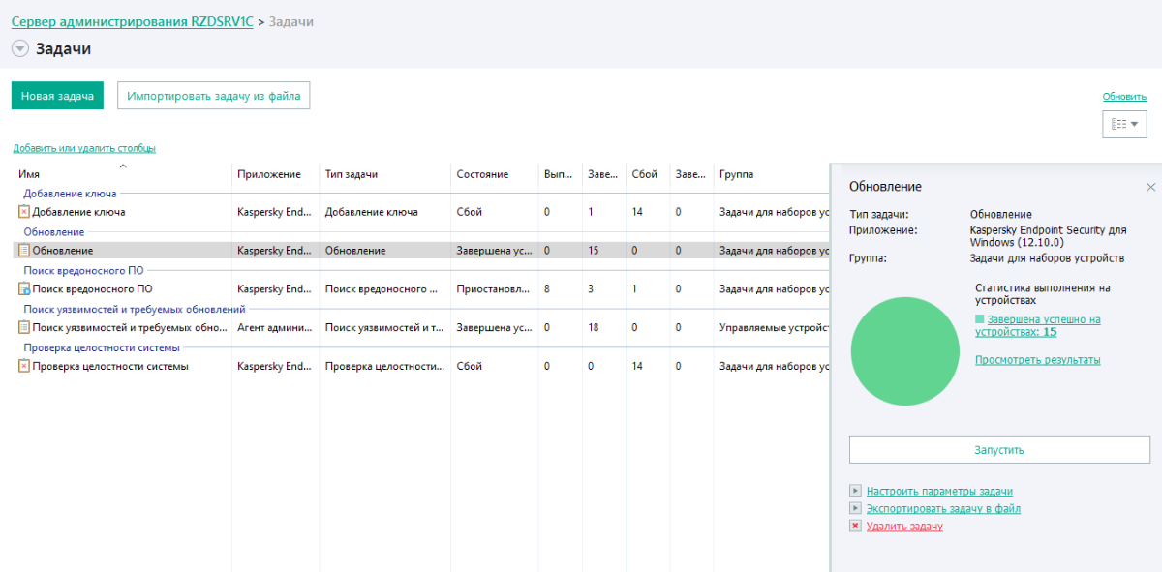The image size is (1162, 572).
Task: Click 'Импортировать задачу из файла' button
Action: coord(214,96)
